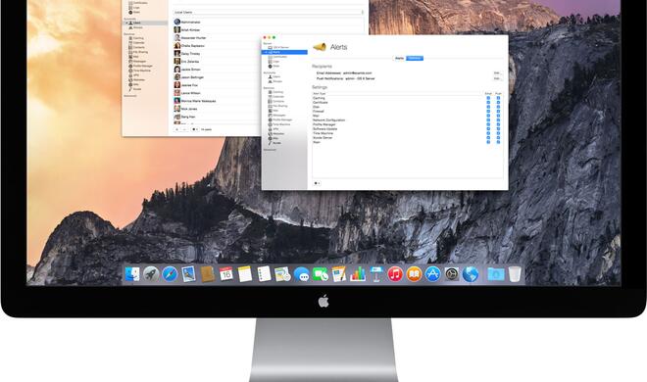647x382 pixels.
Task: Toggle Email checkbox for Xcode Server alerts
Action: [488, 138]
